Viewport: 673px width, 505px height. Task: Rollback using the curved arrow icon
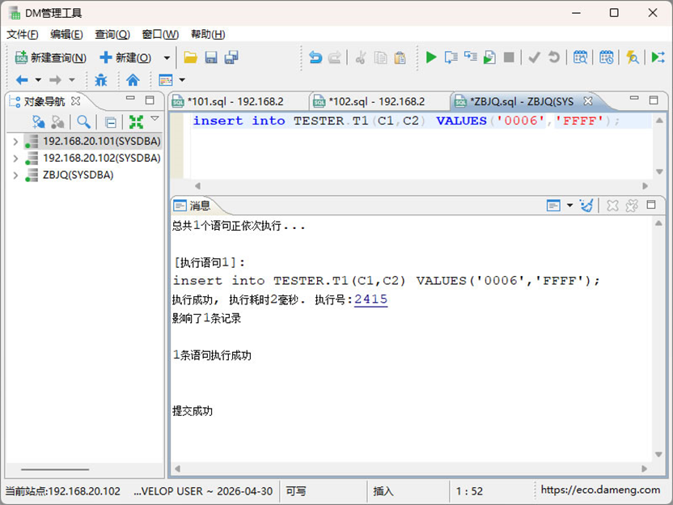coord(552,58)
